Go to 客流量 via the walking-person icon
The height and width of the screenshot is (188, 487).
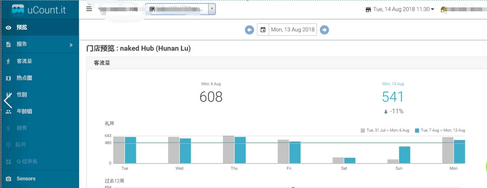click(x=8, y=61)
